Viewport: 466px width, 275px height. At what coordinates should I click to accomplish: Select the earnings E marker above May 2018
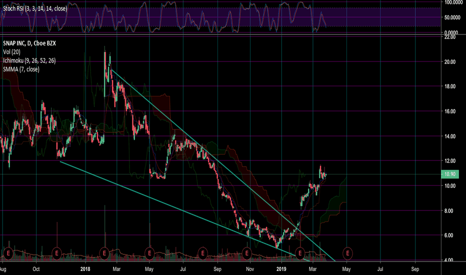149,253
